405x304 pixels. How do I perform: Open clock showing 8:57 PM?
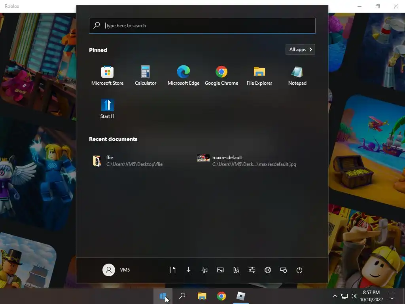click(x=371, y=296)
